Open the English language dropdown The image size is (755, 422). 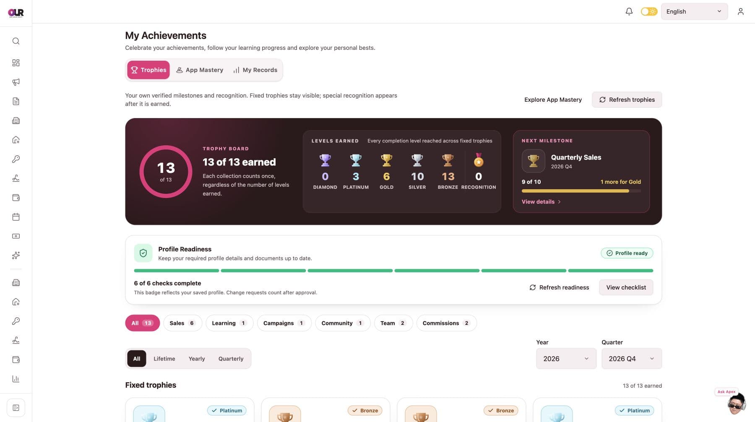(694, 12)
